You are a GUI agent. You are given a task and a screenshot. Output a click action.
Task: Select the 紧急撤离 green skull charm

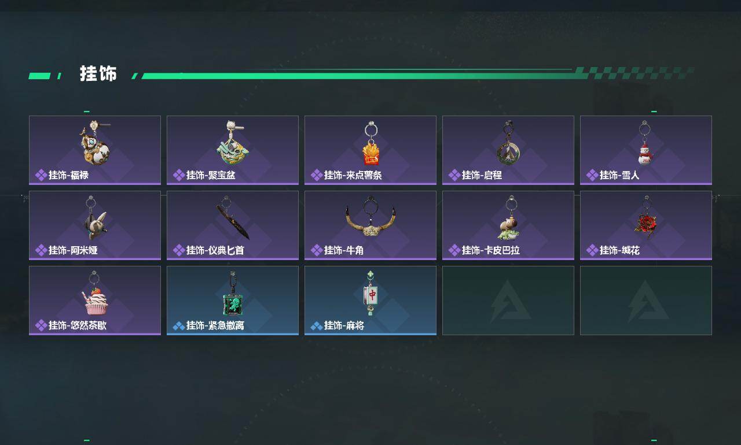(x=233, y=294)
